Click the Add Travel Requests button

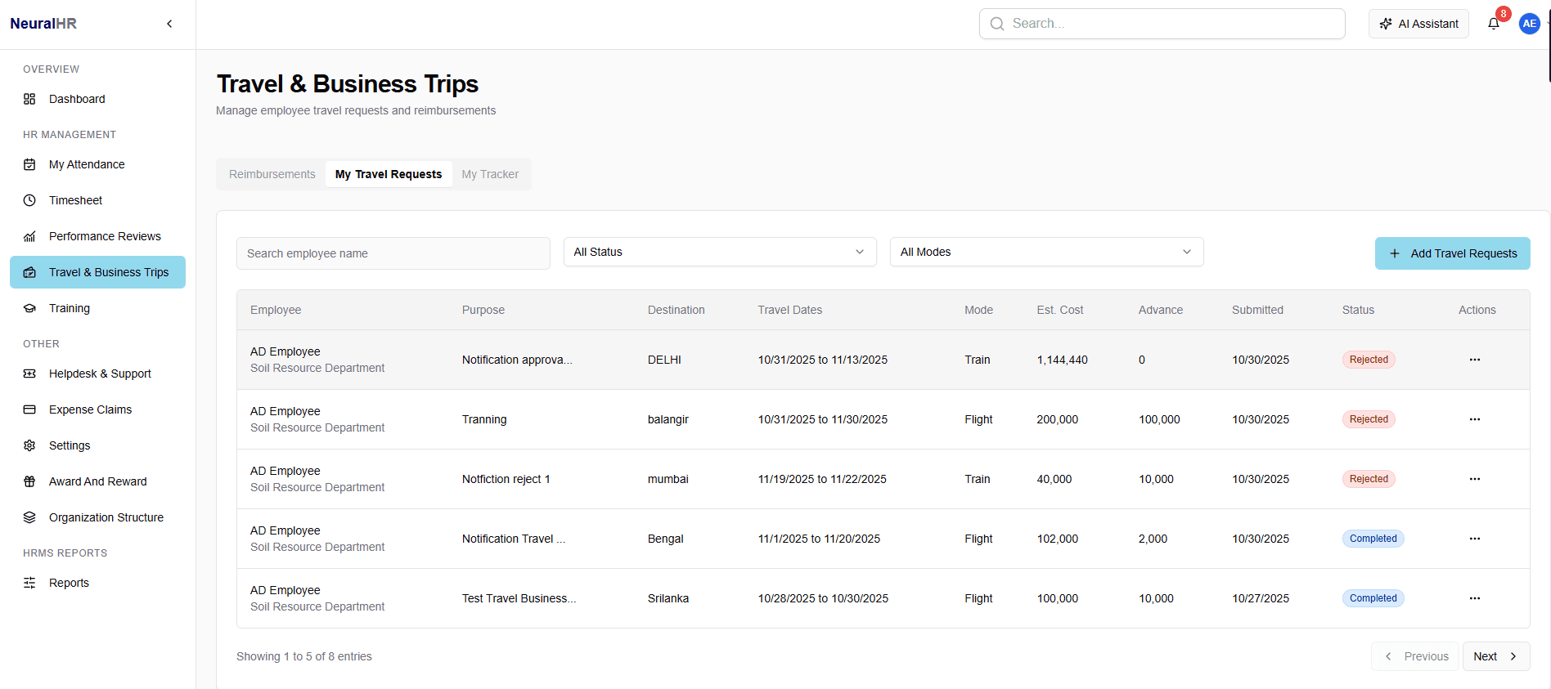[1452, 253]
